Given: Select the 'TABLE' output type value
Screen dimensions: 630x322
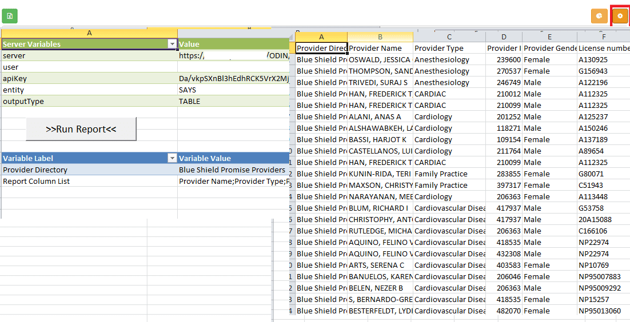Looking at the screenshot, I should click(x=233, y=102).
